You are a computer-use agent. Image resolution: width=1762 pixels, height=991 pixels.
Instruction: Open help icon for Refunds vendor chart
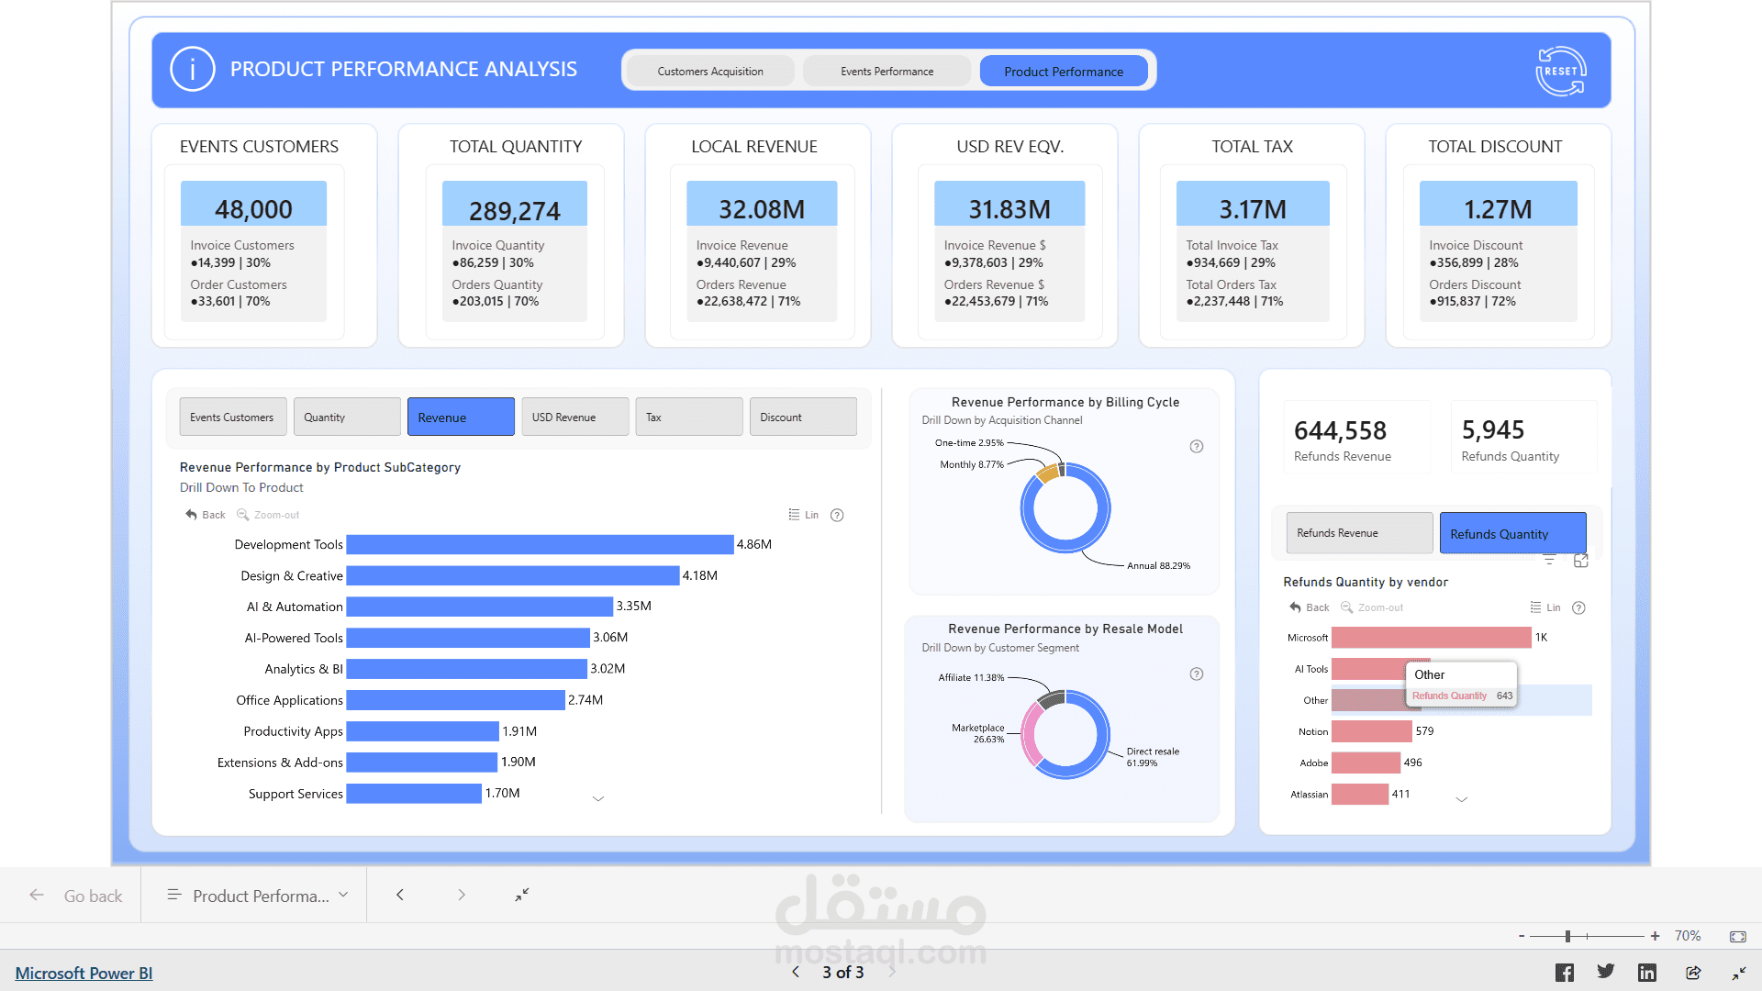(x=1579, y=607)
